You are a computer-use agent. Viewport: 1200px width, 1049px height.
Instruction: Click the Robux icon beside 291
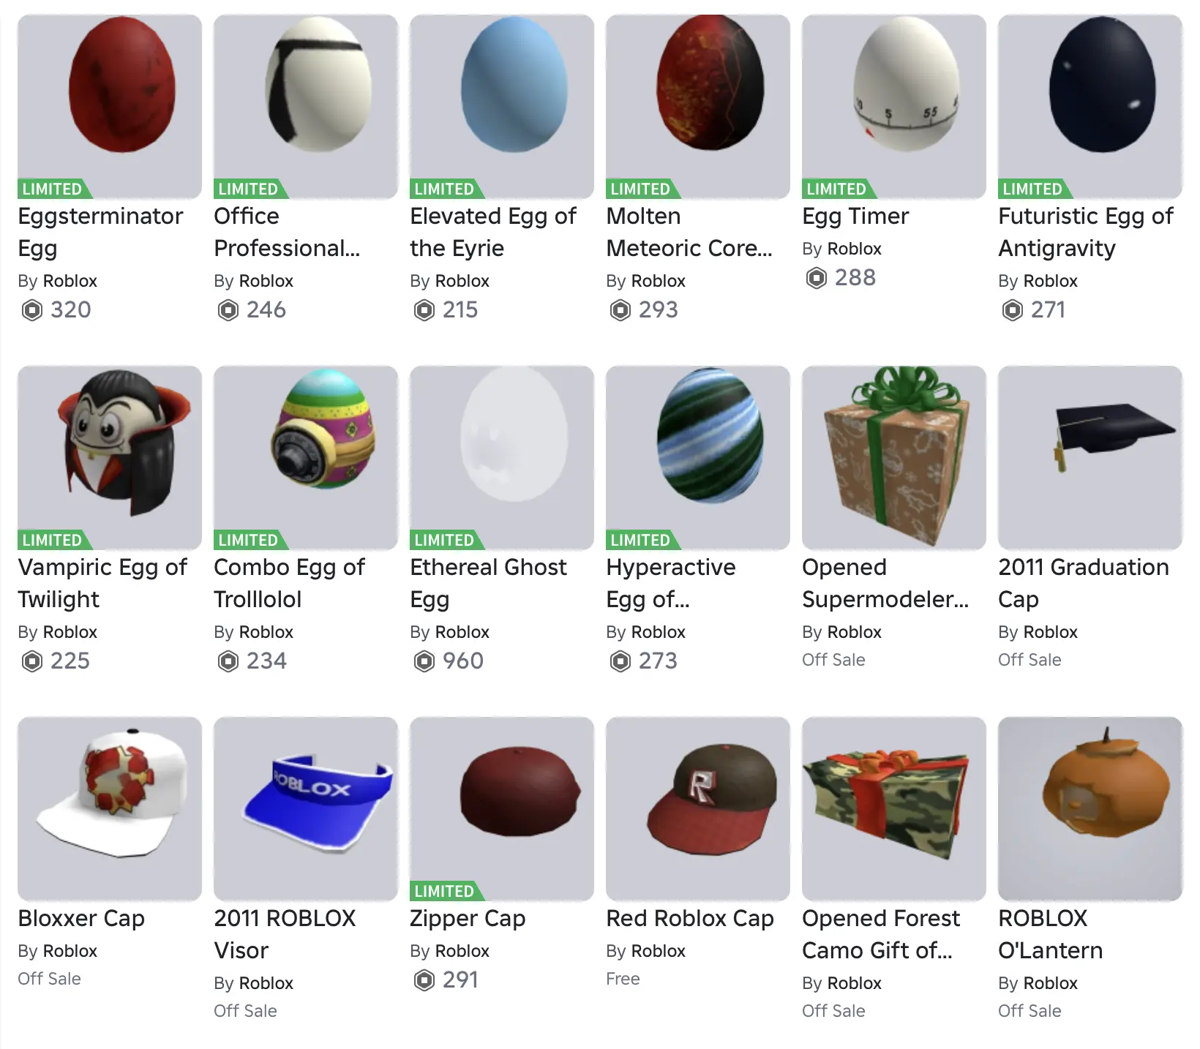[424, 980]
